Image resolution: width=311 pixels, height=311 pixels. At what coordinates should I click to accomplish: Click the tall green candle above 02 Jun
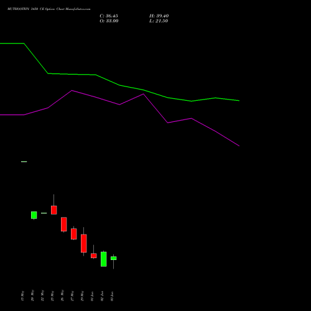click(104, 259)
